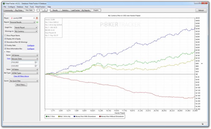Screen dimensions: 211x129
Task: Click the Hands Played x-axis label
Action: pos(120,113)
